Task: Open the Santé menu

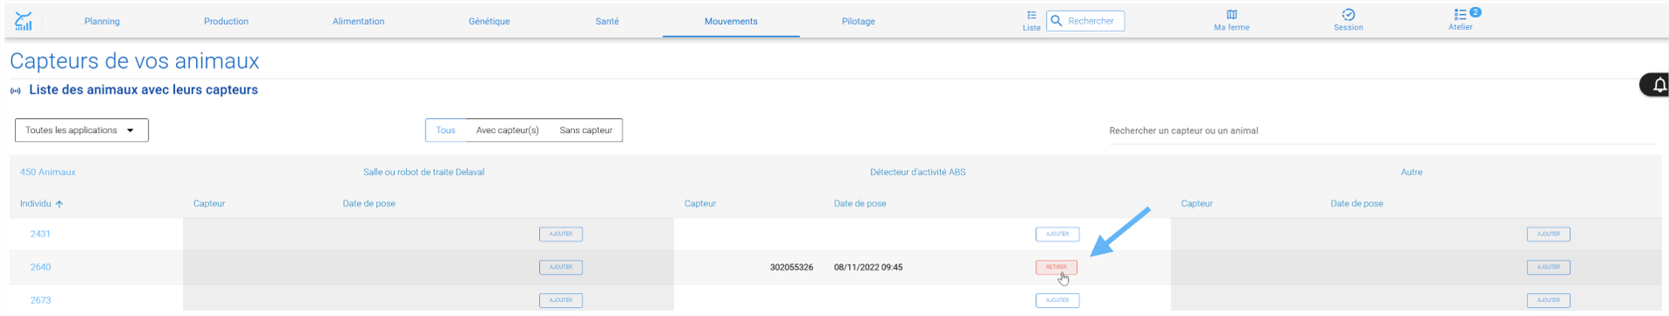Action: click(x=607, y=21)
